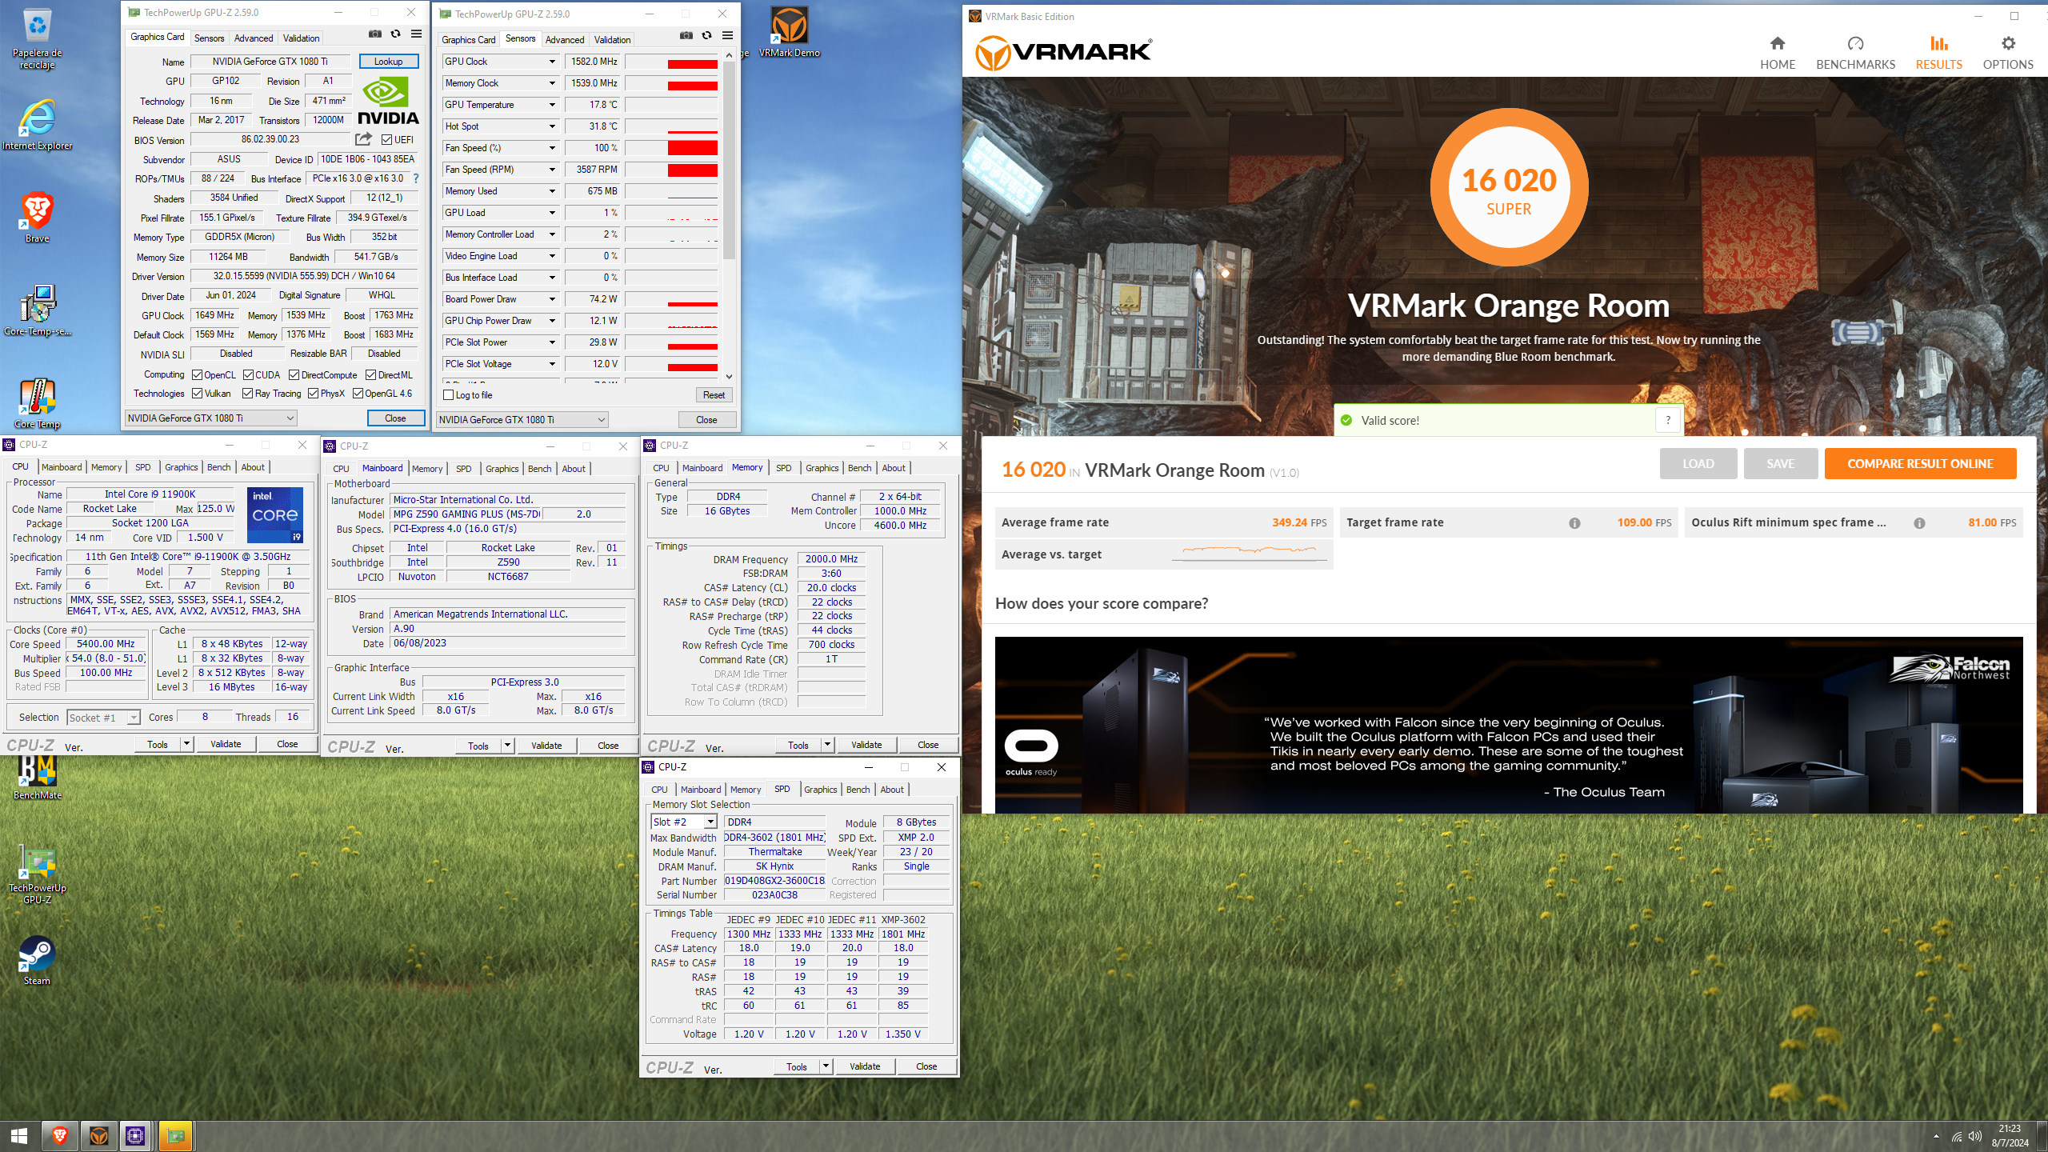2048x1152 pixels.
Task: Open the GPU selector dropdown in GPU-Z Graphics Card window
Action: (x=211, y=418)
